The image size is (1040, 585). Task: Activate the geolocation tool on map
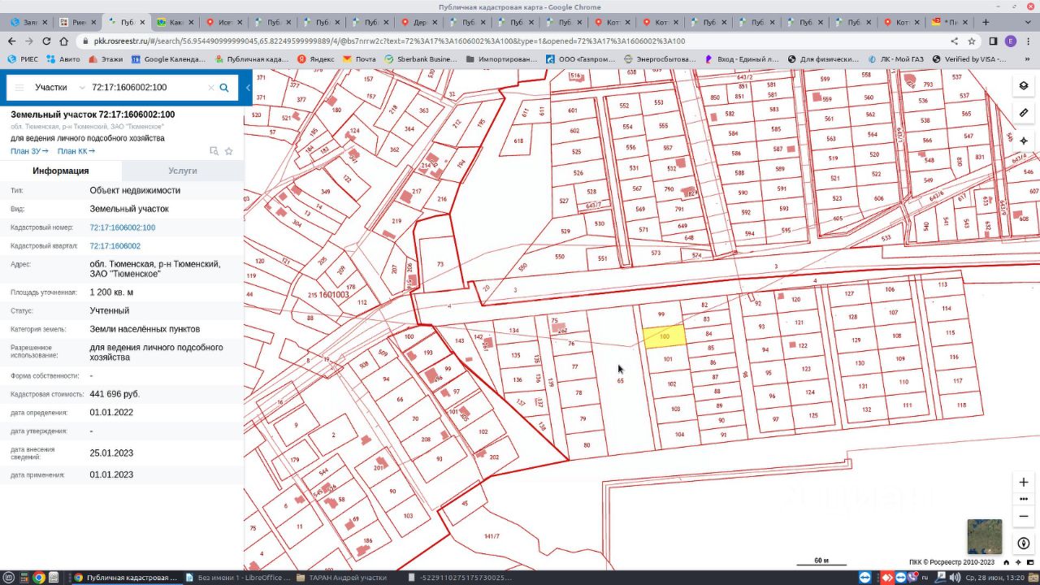1024,141
